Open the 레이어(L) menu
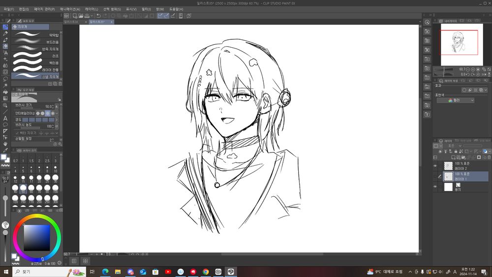 [x=92, y=9]
